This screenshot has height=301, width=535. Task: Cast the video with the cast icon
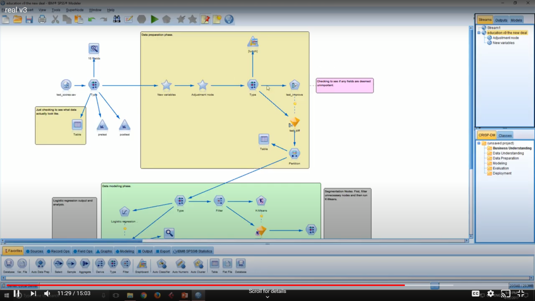[x=506, y=293]
